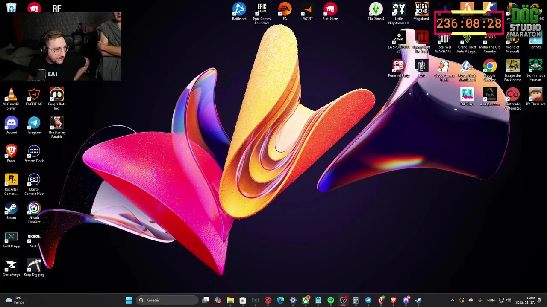Open Rockstar Games Launcher shortcut

[11, 185]
